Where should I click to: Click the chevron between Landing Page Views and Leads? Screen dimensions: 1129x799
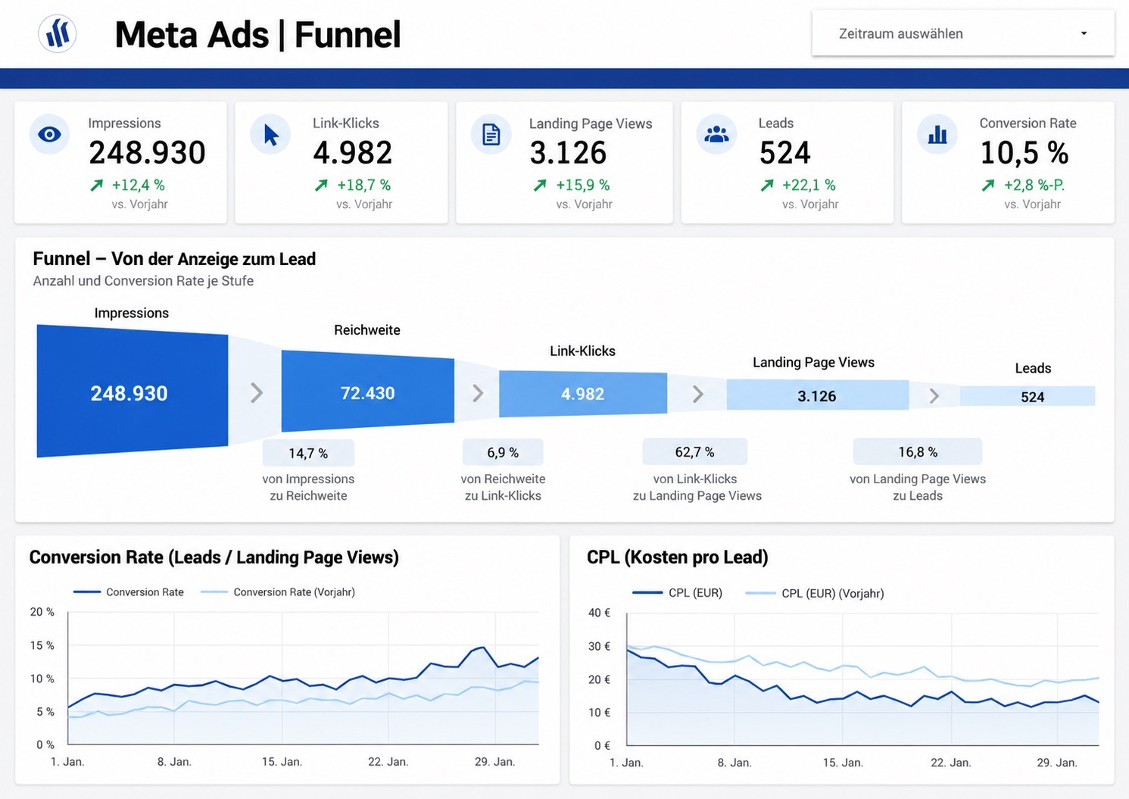click(x=934, y=396)
